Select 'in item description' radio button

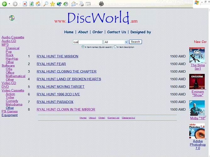click(x=115, y=47)
